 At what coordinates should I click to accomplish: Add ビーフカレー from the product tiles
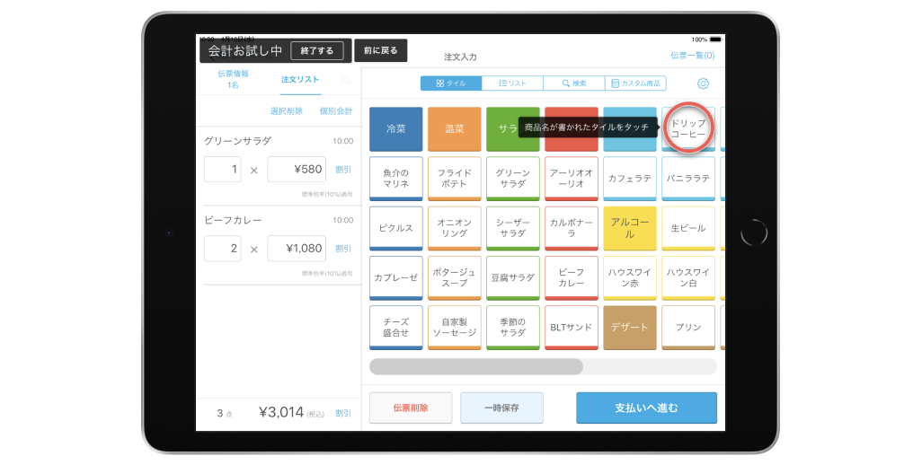coord(572,277)
